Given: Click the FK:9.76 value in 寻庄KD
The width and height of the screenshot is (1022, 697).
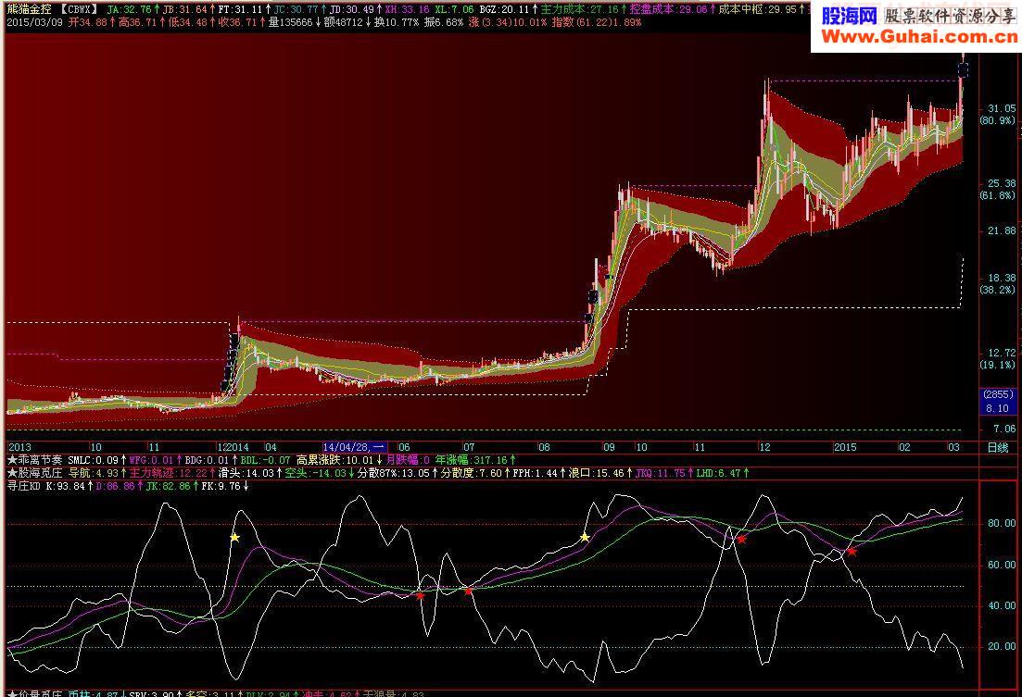Looking at the screenshot, I should tap(221, 486).
